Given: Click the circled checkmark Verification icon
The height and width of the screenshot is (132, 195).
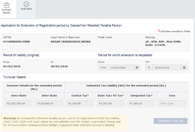Looking at the screenshot, I should coord(26,4).
